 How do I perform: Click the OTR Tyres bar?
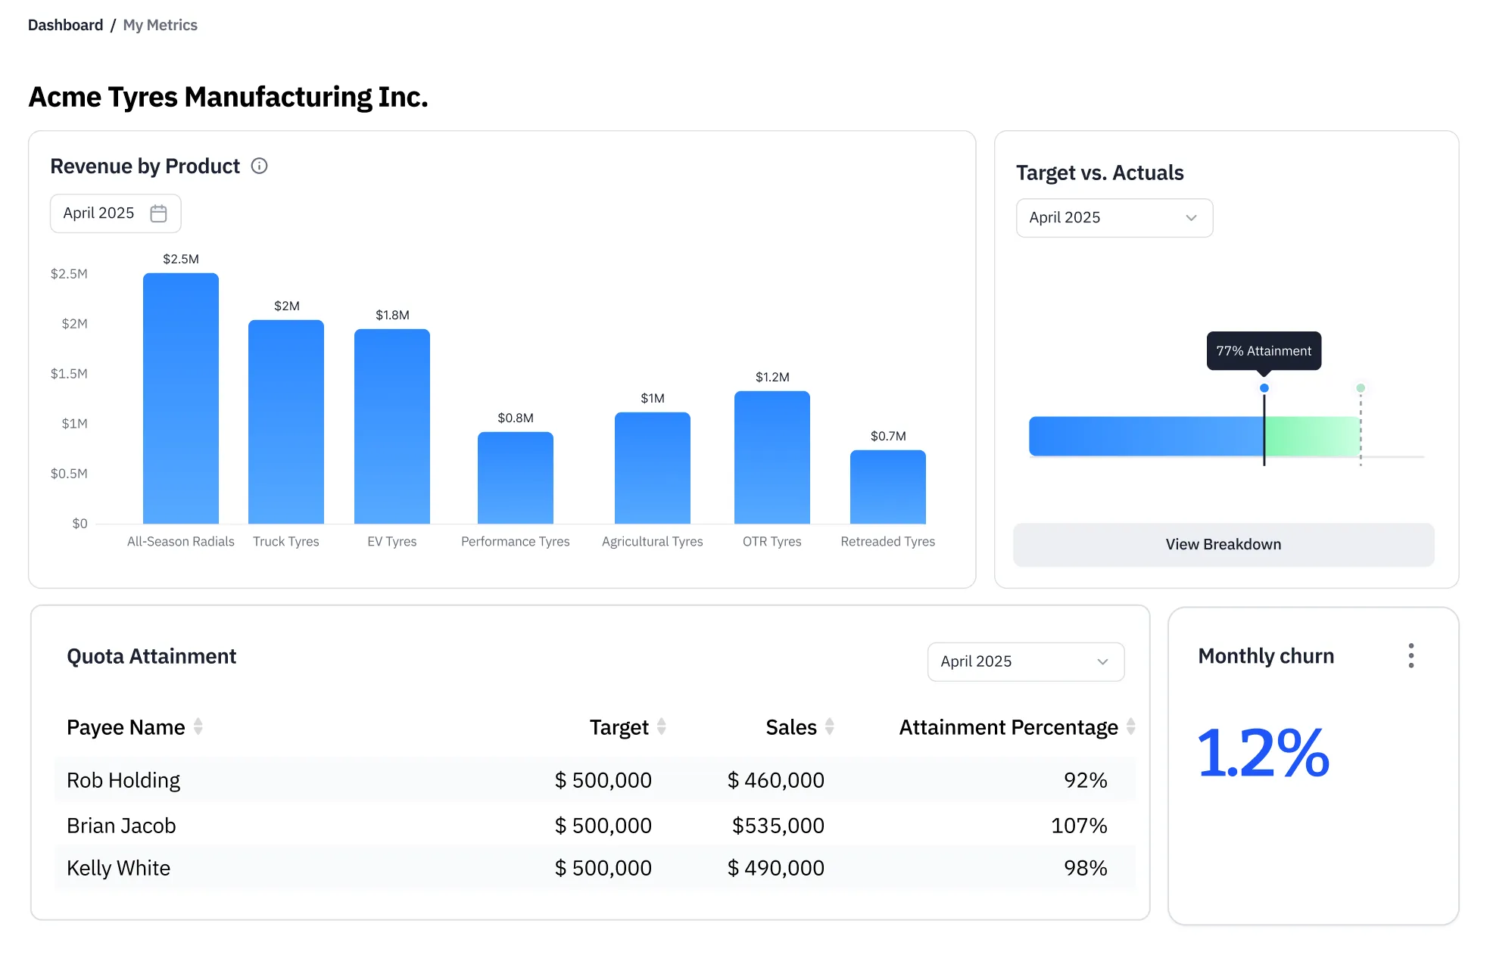tap(772, 457)
